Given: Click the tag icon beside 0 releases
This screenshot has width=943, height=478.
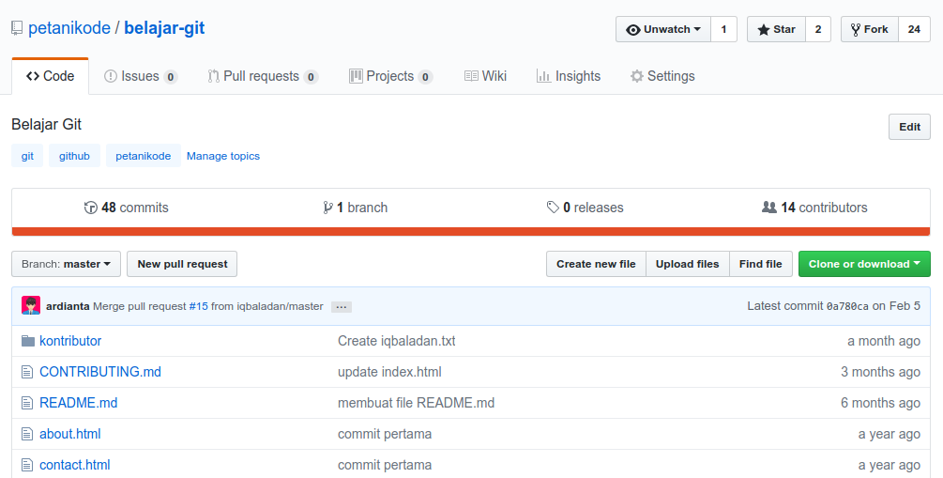Looking at the screenshot, I should point(553,208).
